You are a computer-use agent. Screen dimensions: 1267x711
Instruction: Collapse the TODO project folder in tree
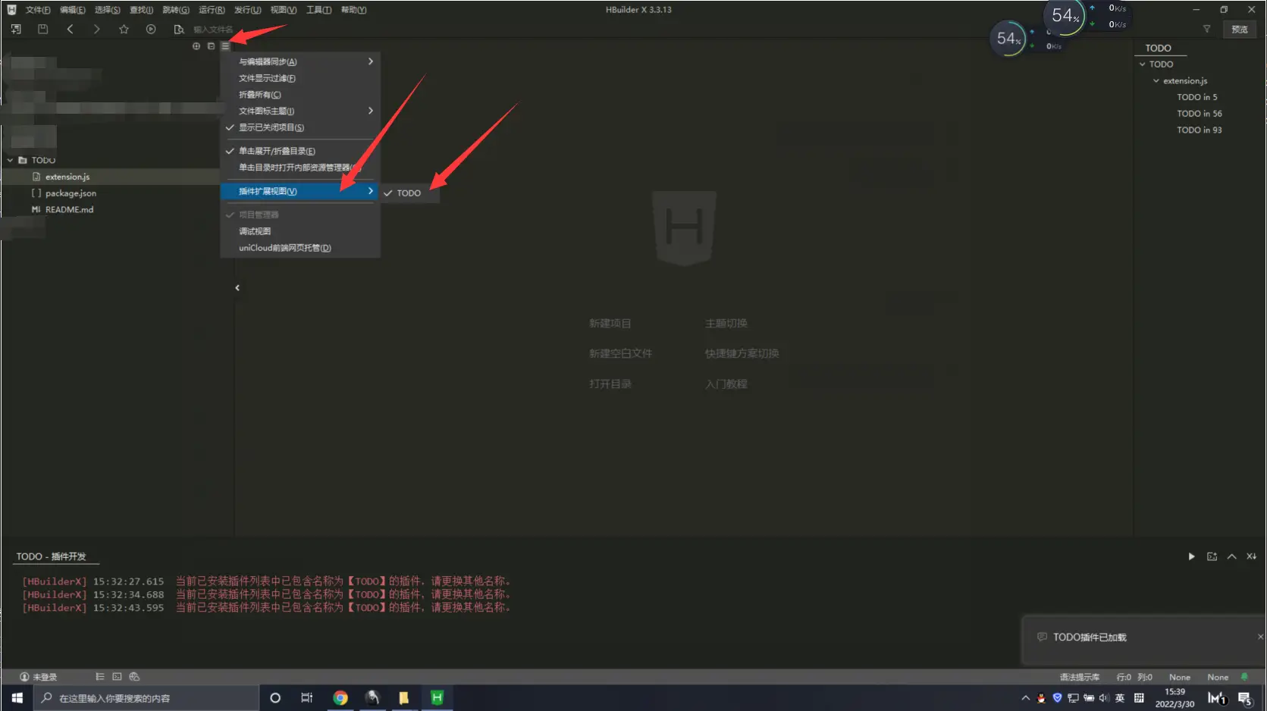pos(10,160)
